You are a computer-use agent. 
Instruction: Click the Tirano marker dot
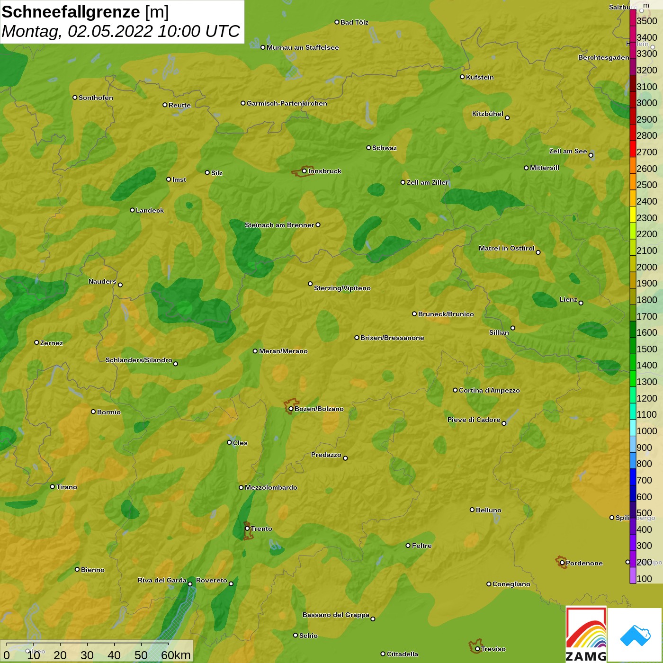pos(53,486)
